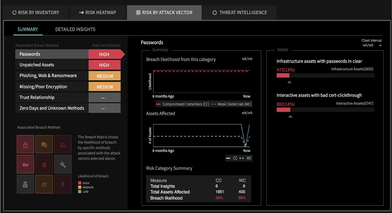The width and height of the screenshot is (392, 213).
Task: Open the Threat Intelligence tab
Action: tap(240, 12)
